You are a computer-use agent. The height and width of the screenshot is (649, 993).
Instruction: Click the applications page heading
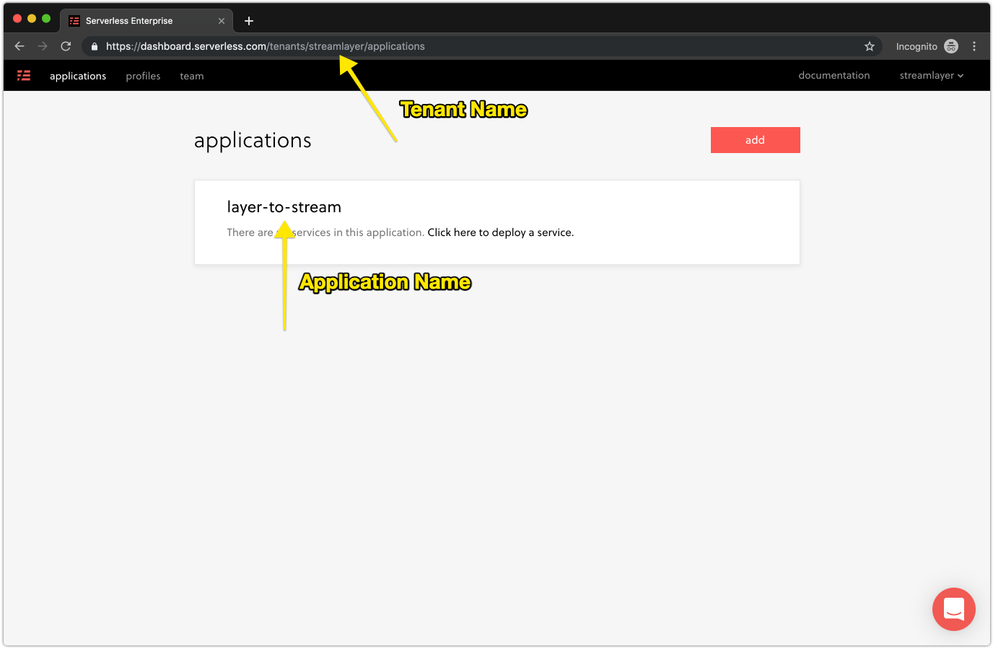click(253, 140)
